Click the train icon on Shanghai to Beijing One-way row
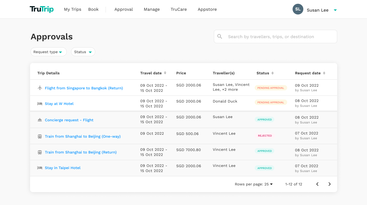Viewport: 367px width, 205px height. [40, 136]
